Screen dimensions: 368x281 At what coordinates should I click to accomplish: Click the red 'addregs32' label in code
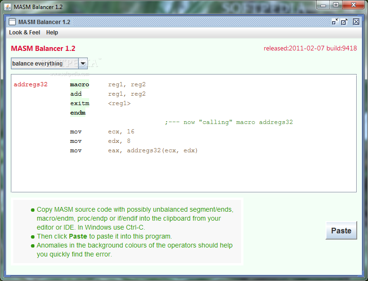(31, 84)
